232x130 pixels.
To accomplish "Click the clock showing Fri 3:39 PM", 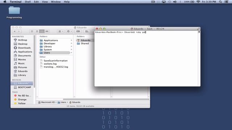I will point(209,2).
